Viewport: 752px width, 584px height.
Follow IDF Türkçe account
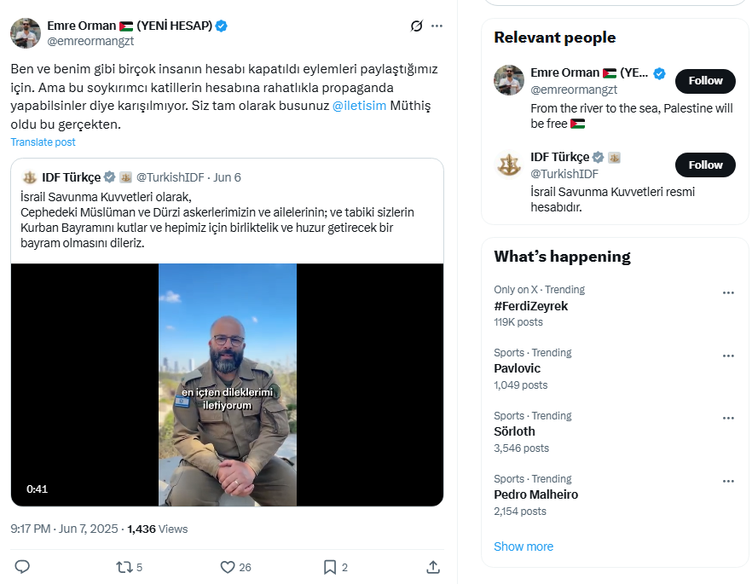pos(705,165)
